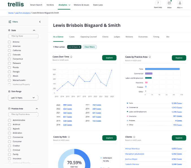Focus the Filter by State field

pos(23,36)
